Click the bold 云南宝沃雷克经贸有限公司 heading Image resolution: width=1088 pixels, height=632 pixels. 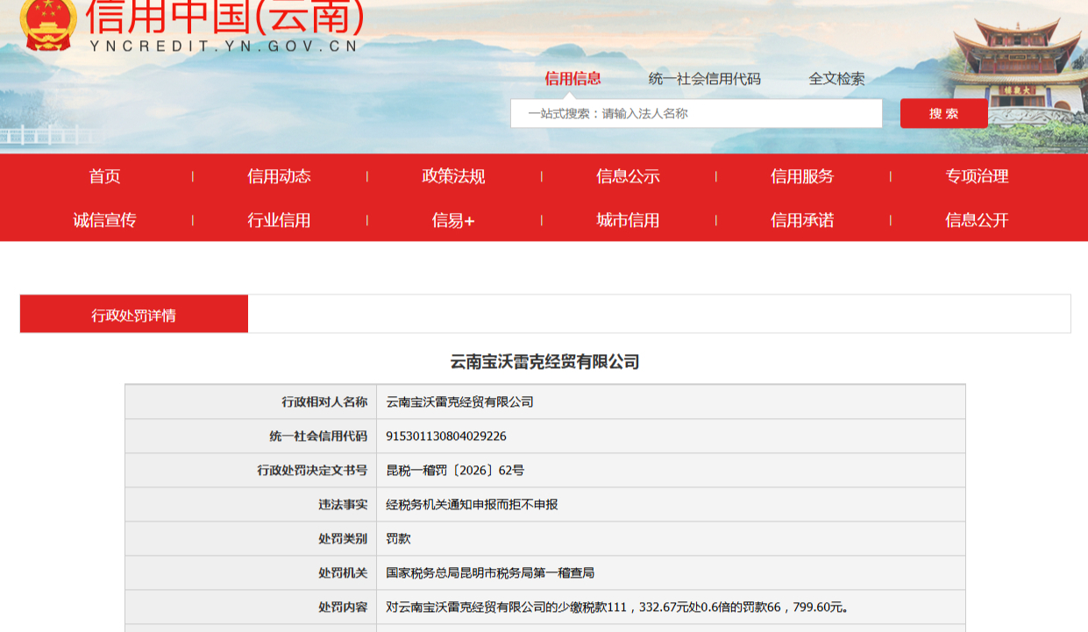coord(544,361)
